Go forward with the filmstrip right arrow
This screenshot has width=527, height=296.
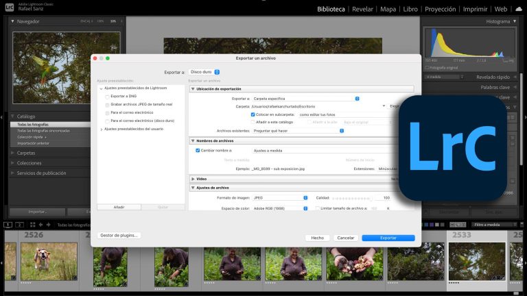(49, 225)
